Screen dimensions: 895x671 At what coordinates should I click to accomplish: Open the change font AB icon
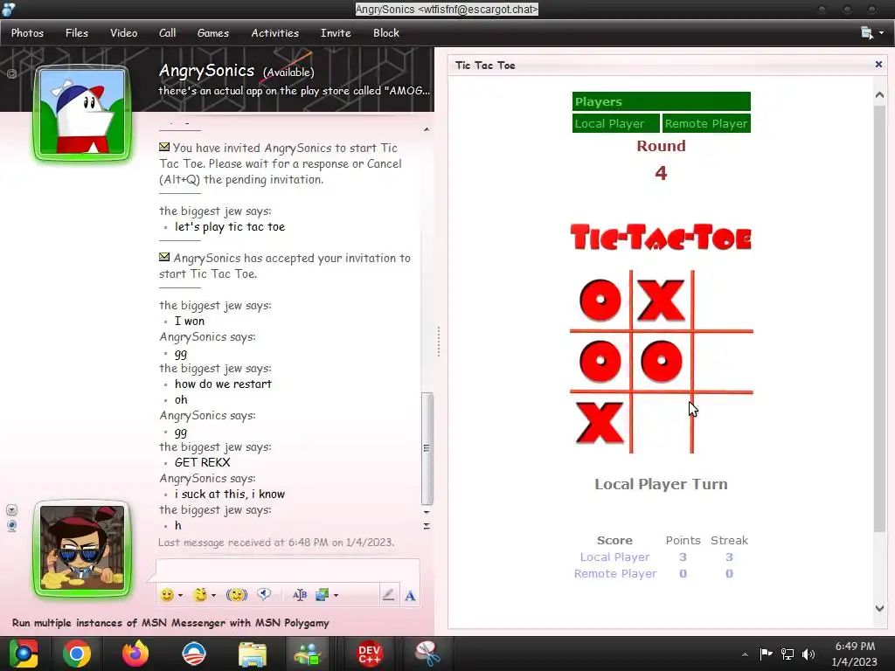(299, 595)
